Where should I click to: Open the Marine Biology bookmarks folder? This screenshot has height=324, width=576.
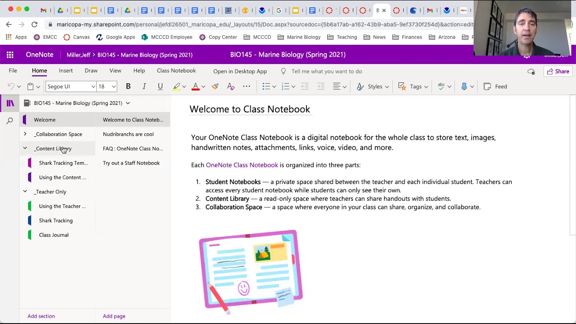coord(299,37)
